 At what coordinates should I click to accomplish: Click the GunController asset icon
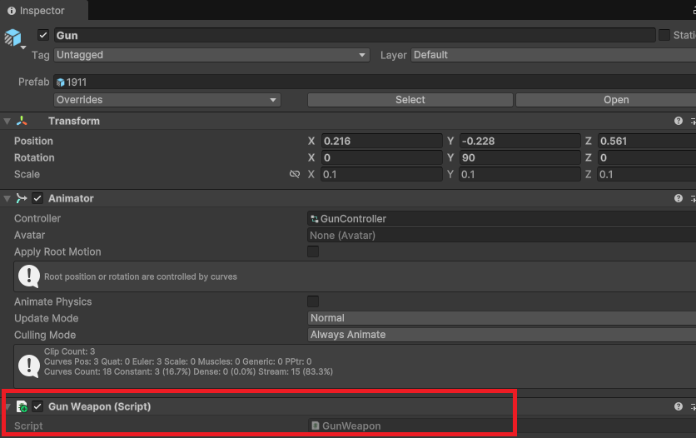coord(315,219)
